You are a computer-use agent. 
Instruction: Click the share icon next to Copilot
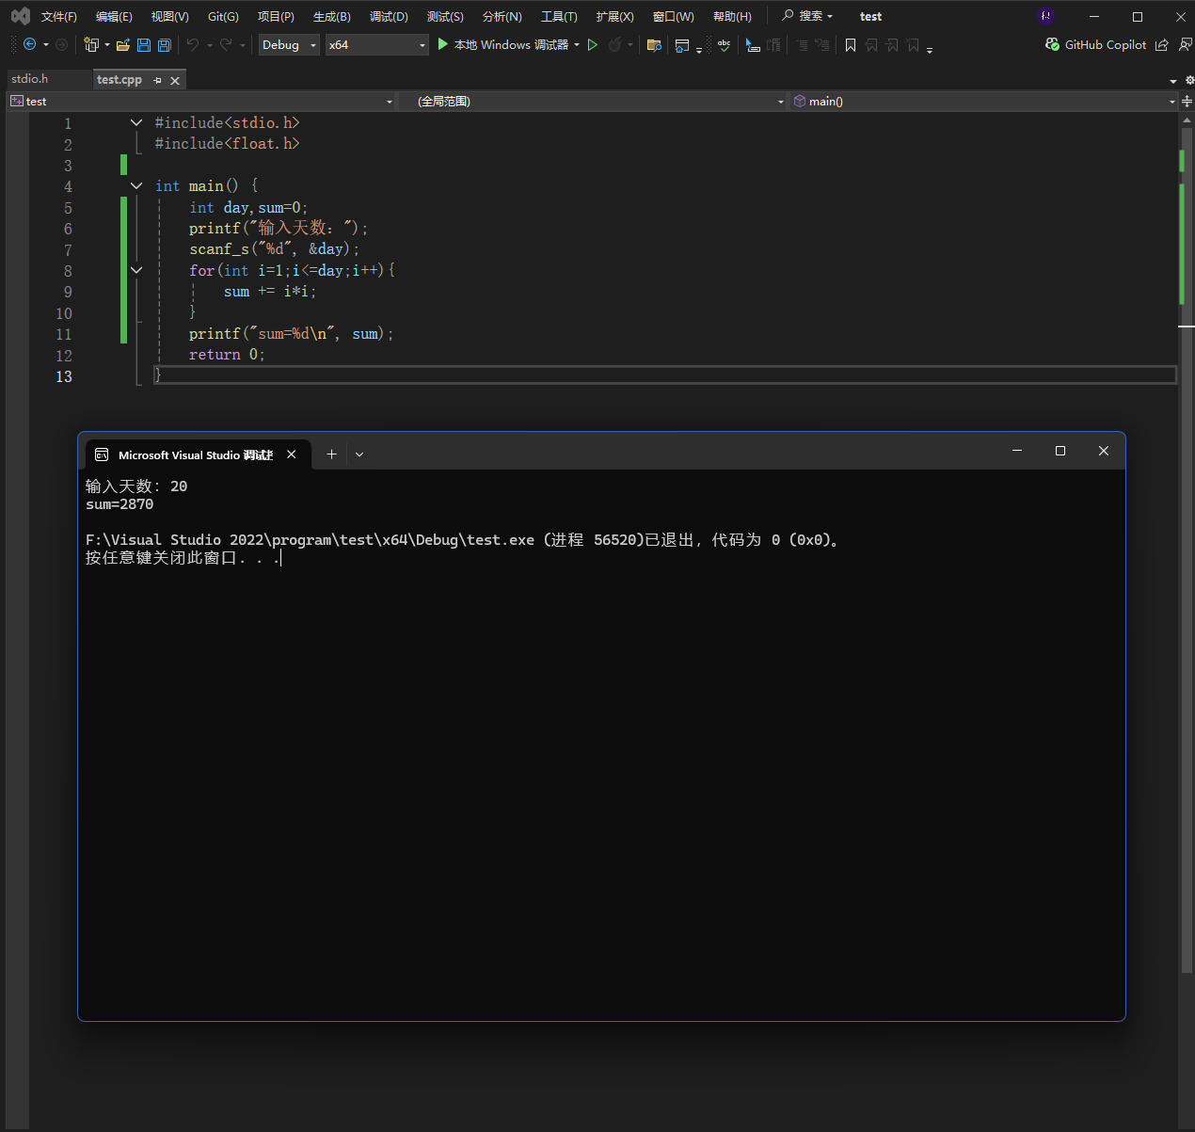(x=1162, y=44)
